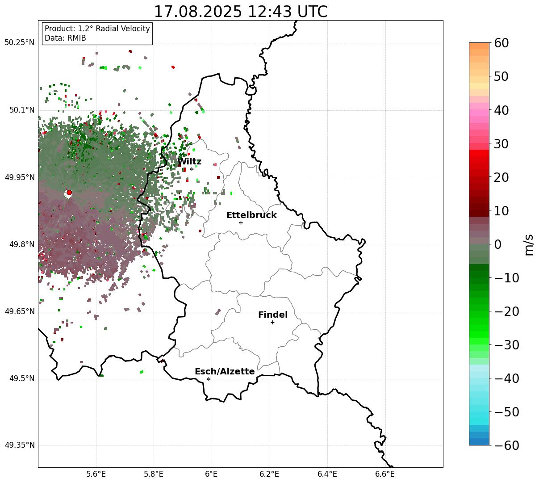
Task: Click the title 17.08.2025 12:43 UTC
Action: pyautogui.click(x=240, y=12)
